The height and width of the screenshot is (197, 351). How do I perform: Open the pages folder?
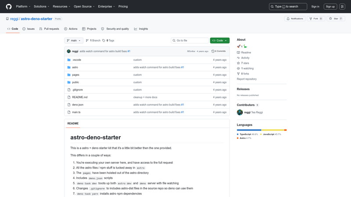(75, 75)
